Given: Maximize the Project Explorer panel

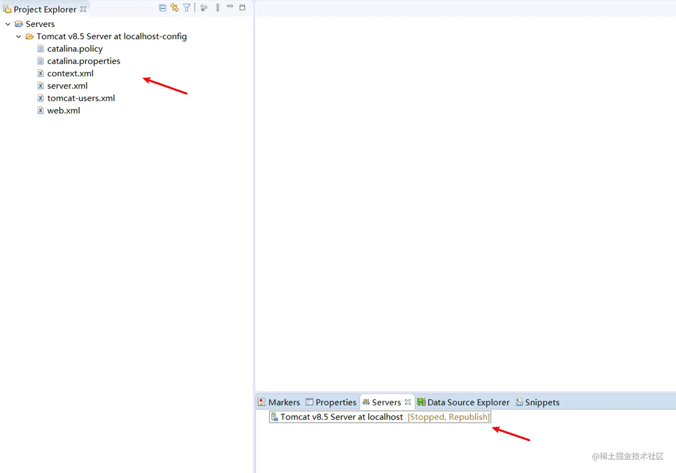Looking at the screenshot, I should [242, 7].
